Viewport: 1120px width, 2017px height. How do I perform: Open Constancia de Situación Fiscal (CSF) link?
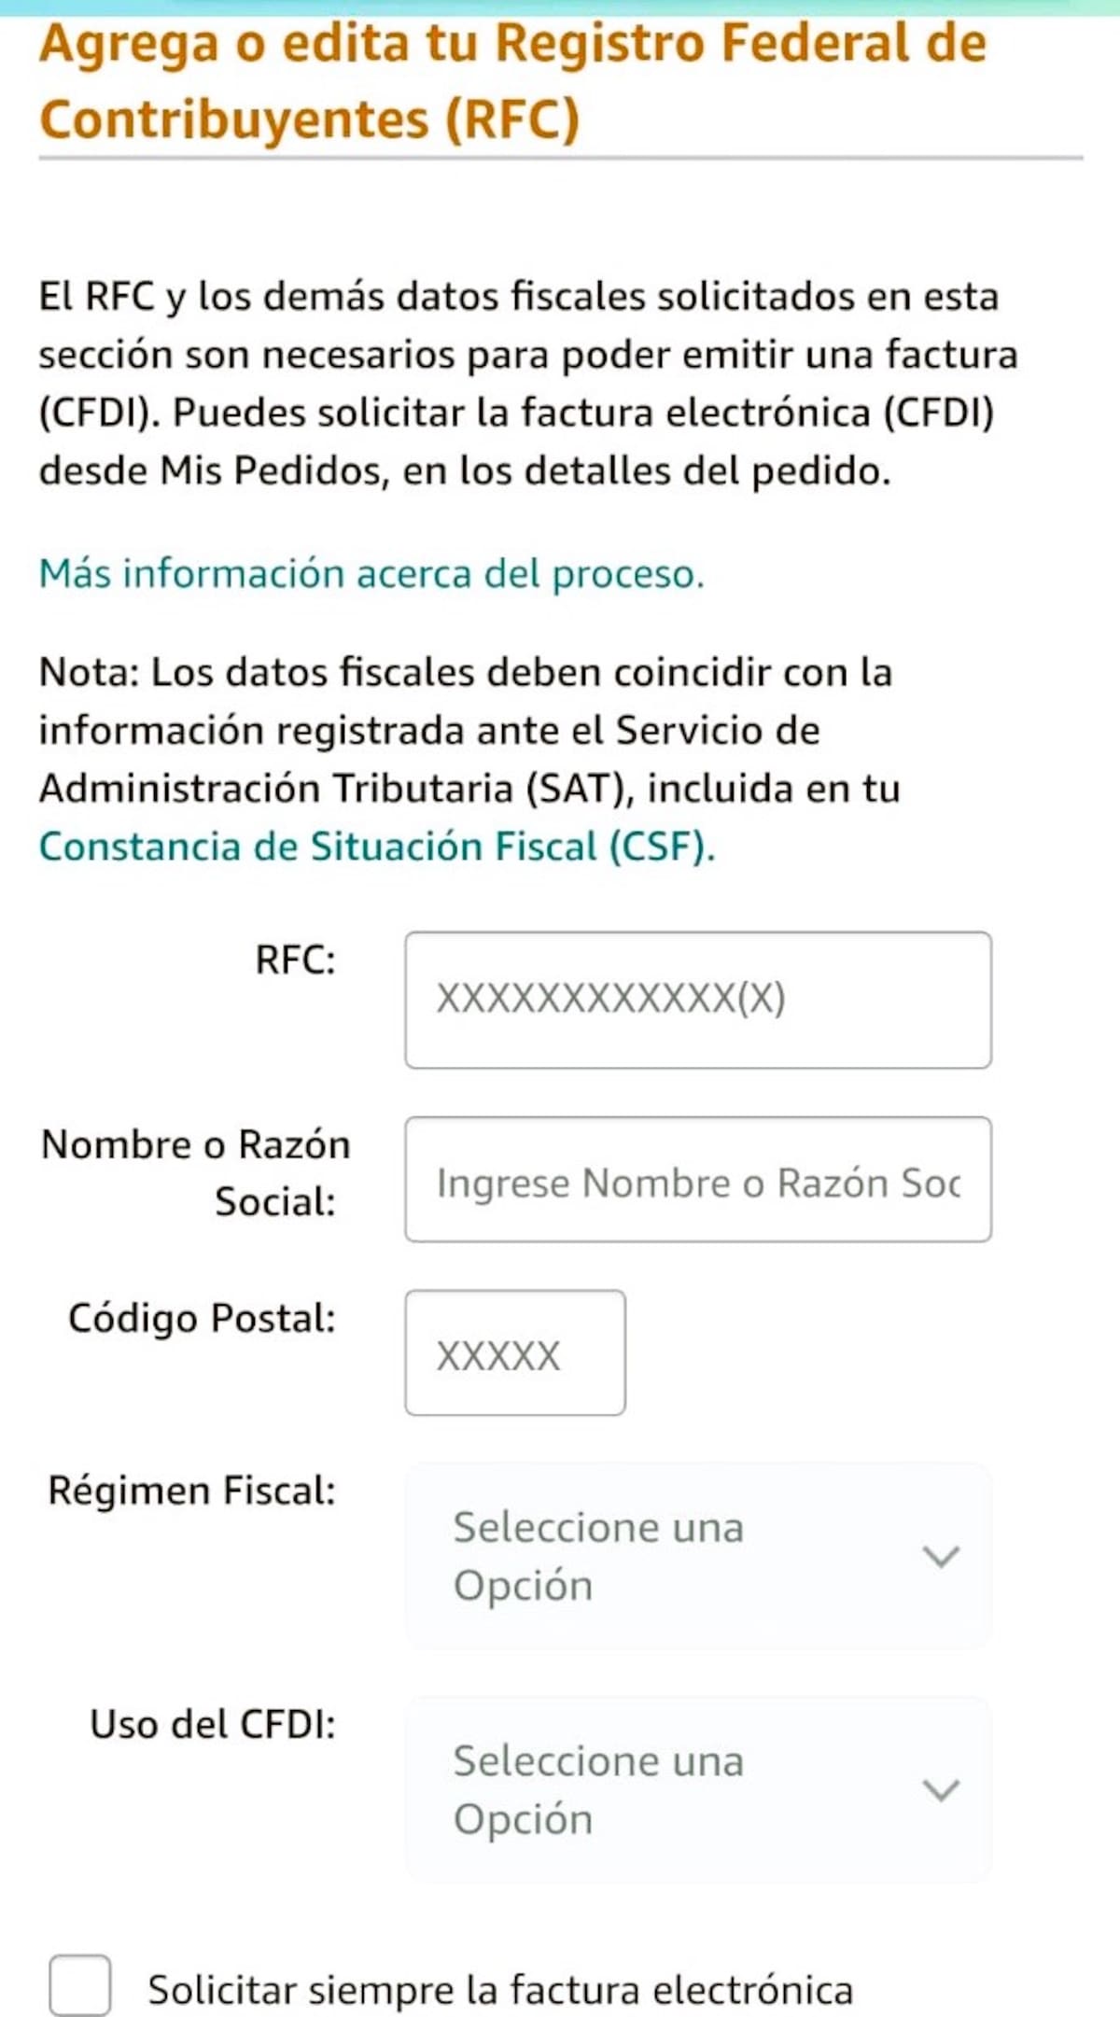click(376, 847)
